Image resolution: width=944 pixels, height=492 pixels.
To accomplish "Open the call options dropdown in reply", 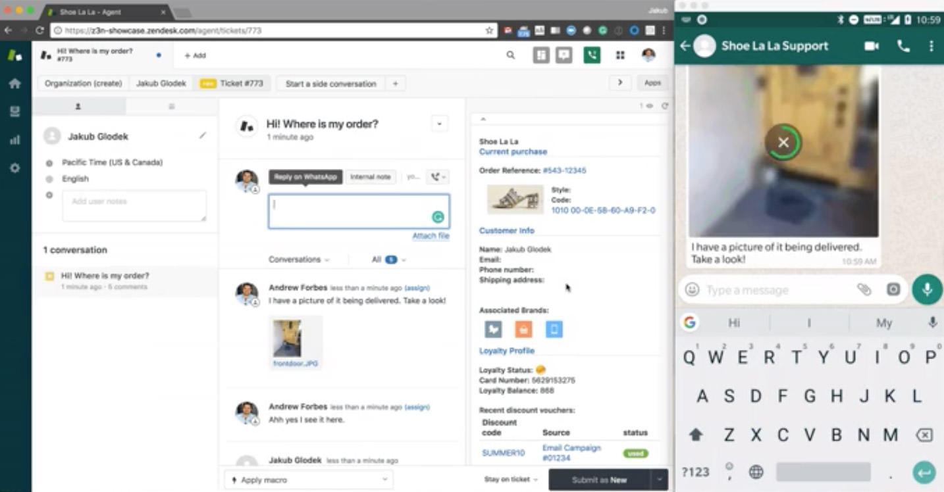I will click(x=437, y=177).
